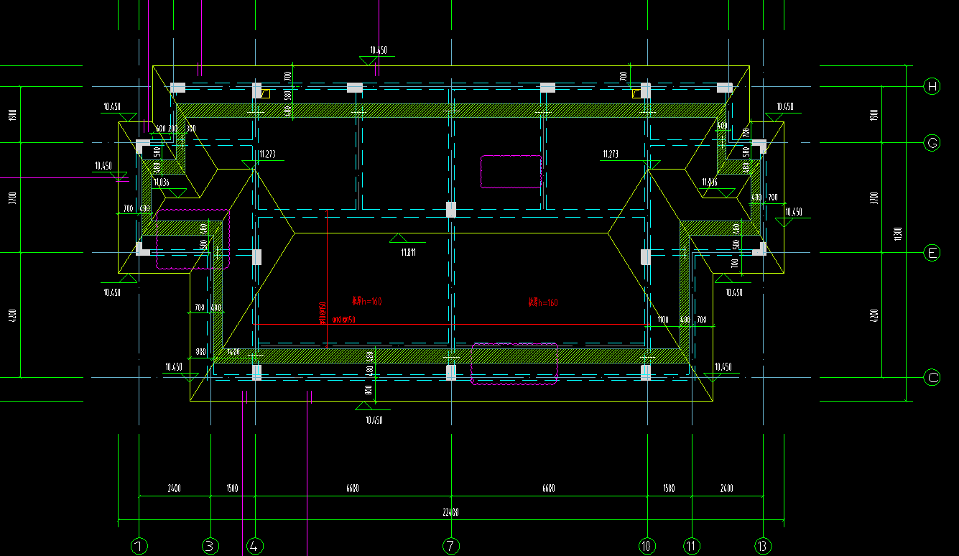Click the red h=160 slab note right of axis 7

543,302
